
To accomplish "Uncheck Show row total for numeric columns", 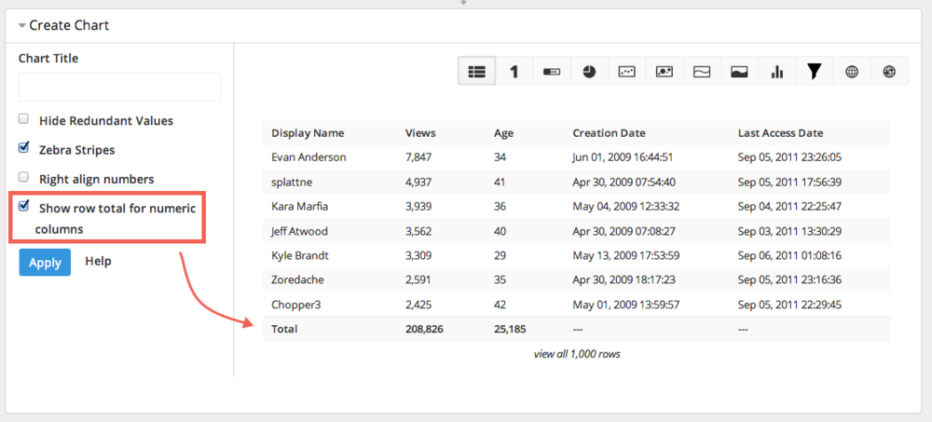I will (24, 206).
